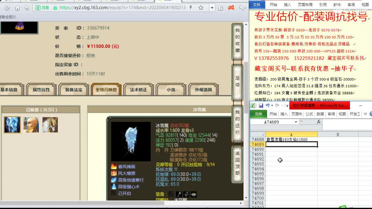Open the Word 审阅 ribbon tab

click(x=351, y=5)
